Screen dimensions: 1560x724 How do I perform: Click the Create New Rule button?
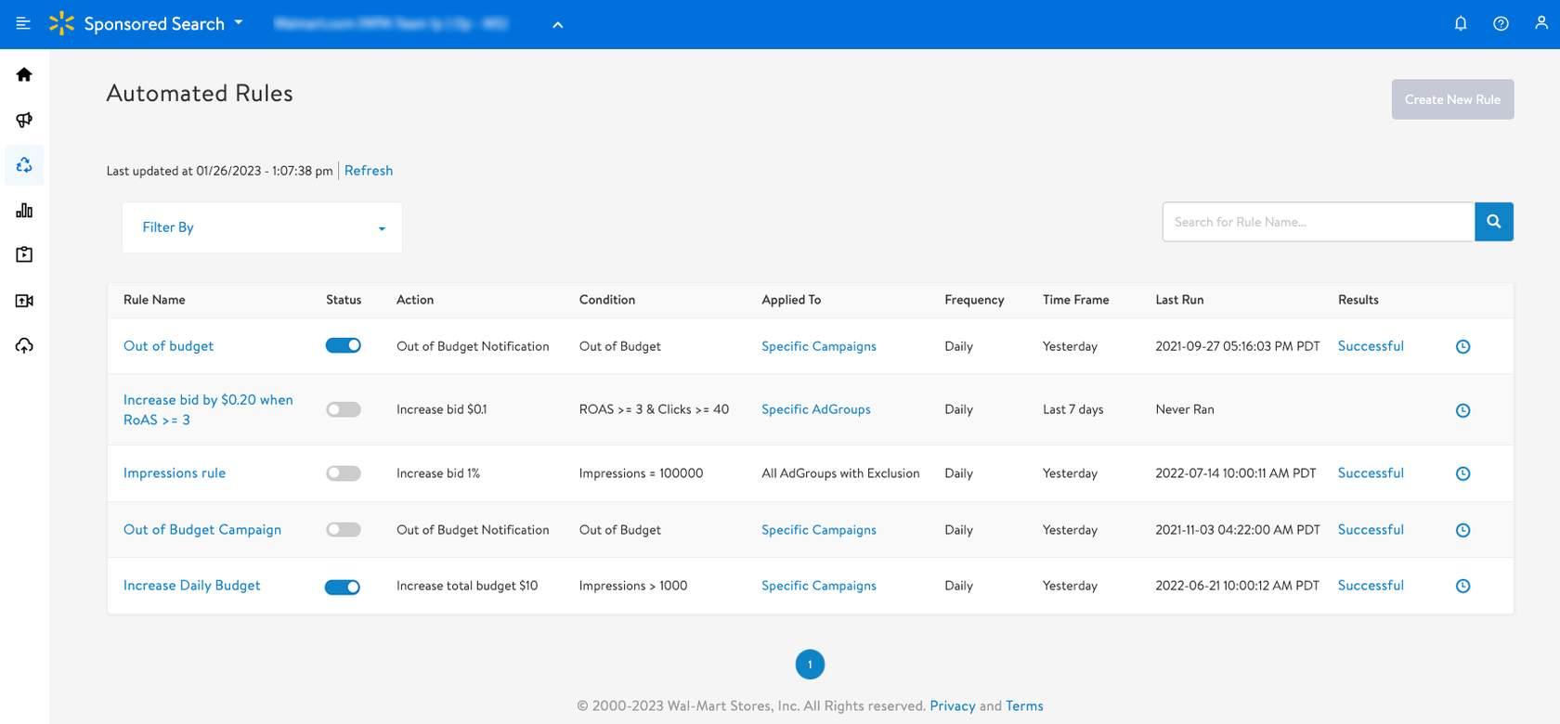click(1452, 99)
